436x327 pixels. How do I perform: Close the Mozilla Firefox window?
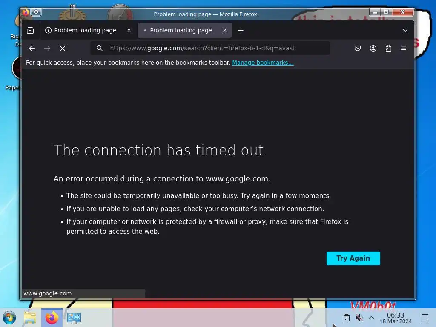point(402,12)
